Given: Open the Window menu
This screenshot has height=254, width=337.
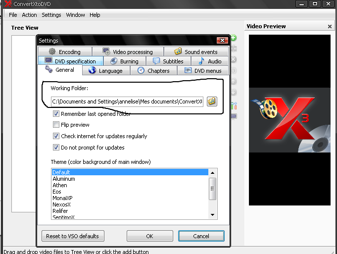Looking at the screenshot, I should (x=75, y=15).
